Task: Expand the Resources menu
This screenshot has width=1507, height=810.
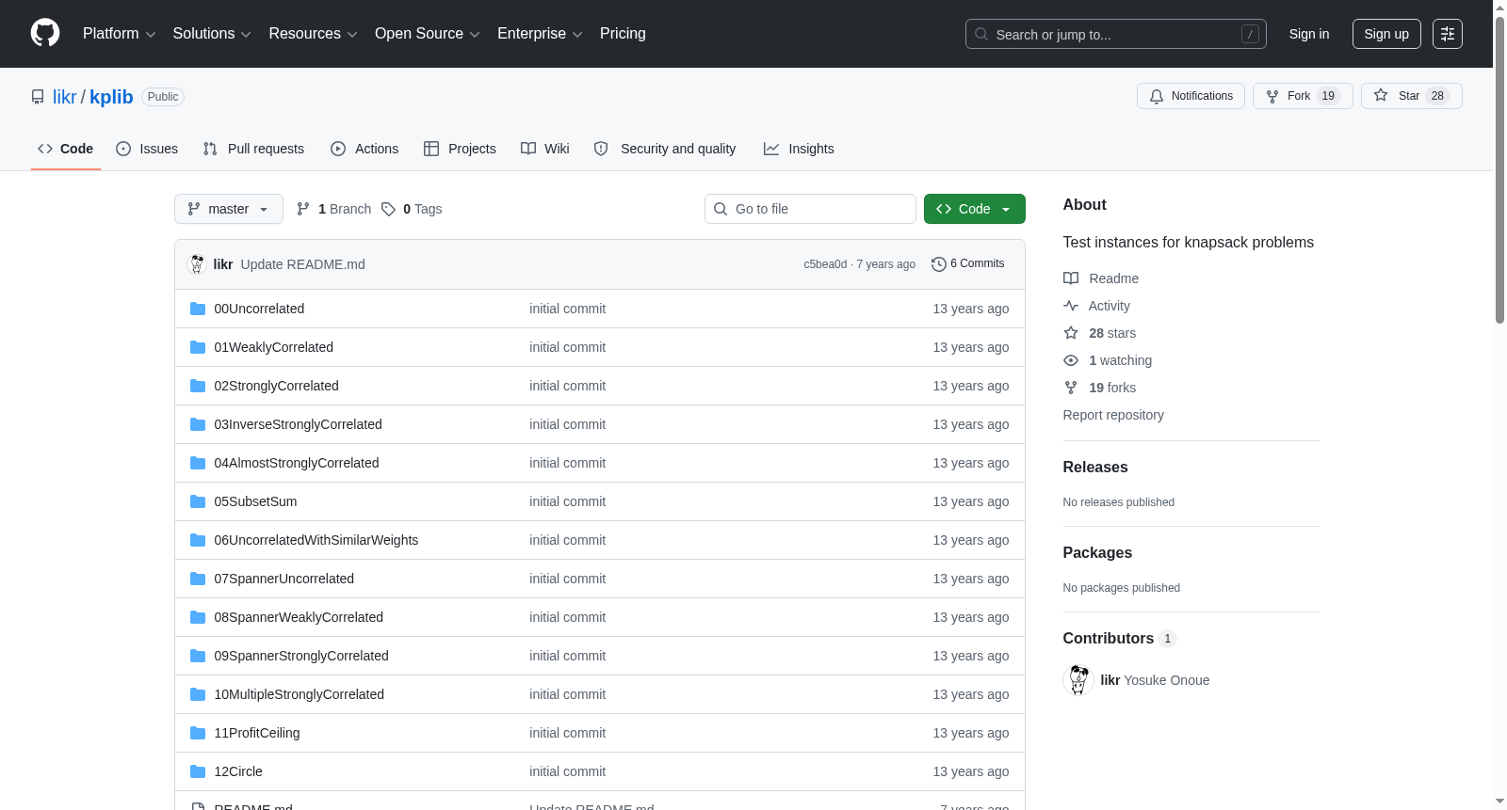Action: (x=313, y=34)
